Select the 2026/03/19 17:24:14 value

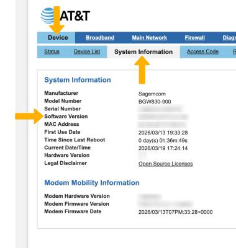coord(163,148)
